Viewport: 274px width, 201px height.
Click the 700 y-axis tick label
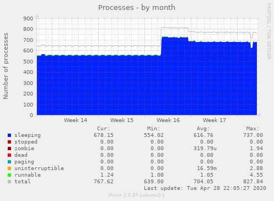pyautogui.click(x=28, y=40)
